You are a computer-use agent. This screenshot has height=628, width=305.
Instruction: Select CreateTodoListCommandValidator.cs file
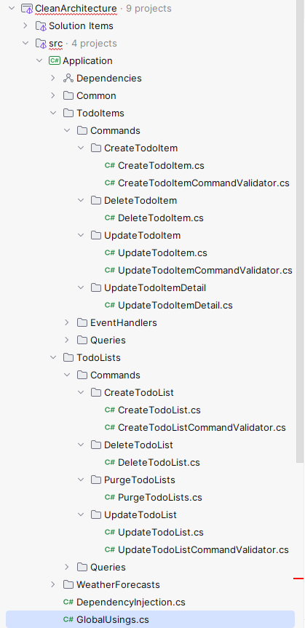click(x=202, y=427)
